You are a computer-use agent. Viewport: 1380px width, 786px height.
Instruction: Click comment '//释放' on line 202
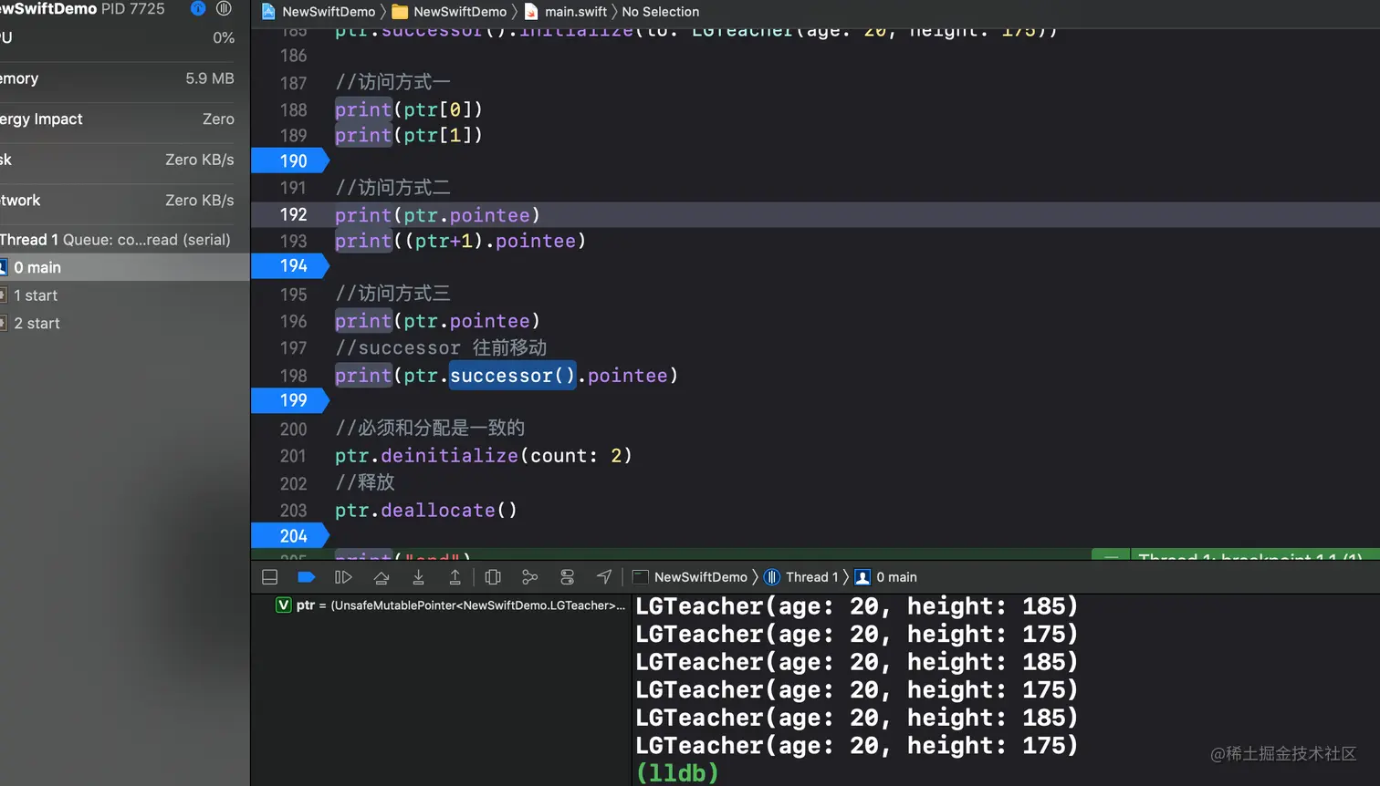(x=364, y=482)
